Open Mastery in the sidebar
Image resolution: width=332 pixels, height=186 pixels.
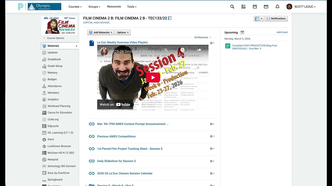pos(52,73)
